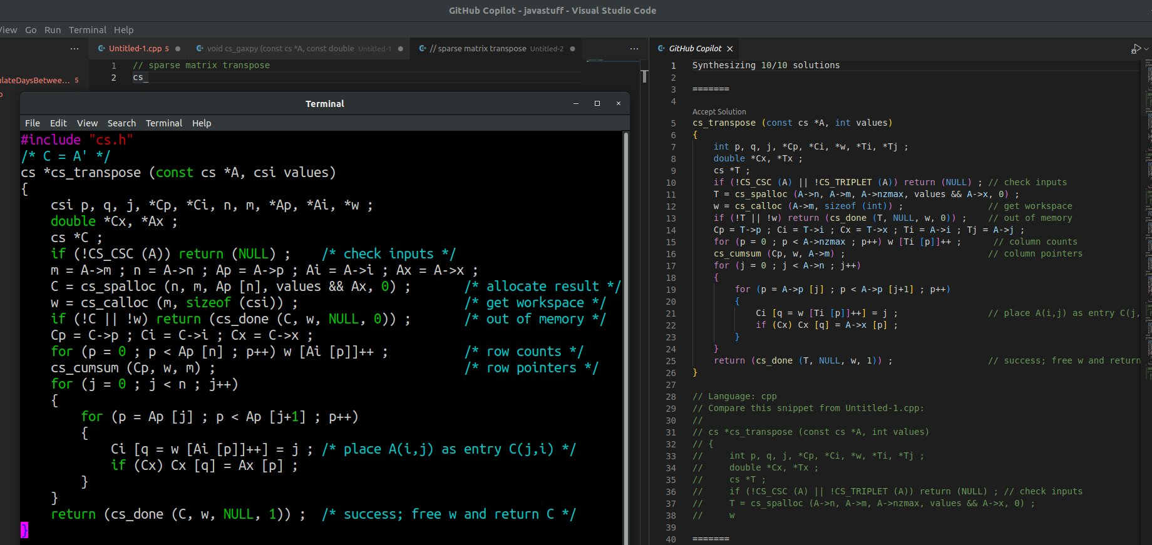Close the GitHub Copilot tab
Screen dimensions: 1152x545
(730, 49)
